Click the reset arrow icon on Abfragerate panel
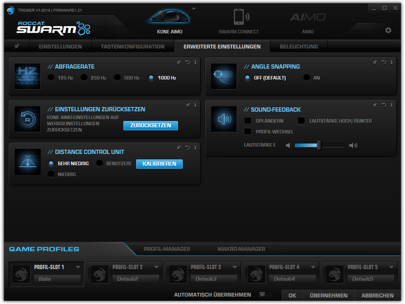 187,62
